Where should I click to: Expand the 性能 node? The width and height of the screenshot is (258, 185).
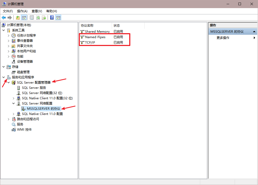point(9,56)
